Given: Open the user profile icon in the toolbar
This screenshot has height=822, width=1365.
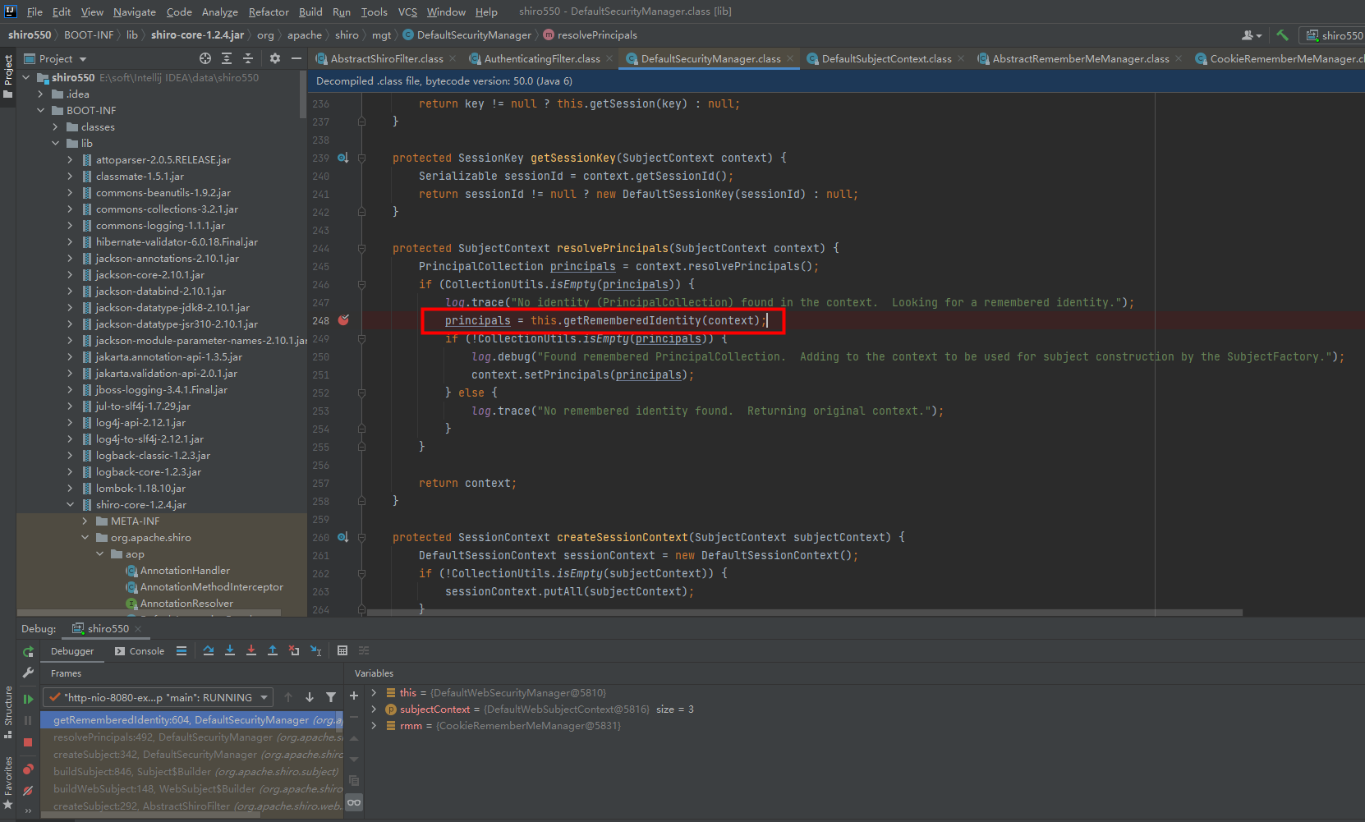Looking at the screenshot, I should click(1252, 35).
